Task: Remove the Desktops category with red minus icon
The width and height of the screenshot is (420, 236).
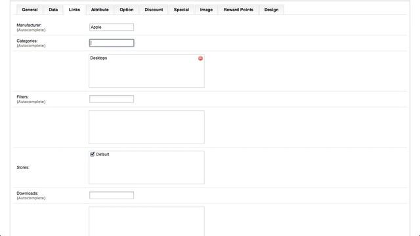Action: click(x=200, y=58)
